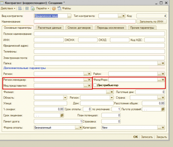This screenshot has height=147, width=173.
Task: Click the greyed list-arrow icon beside Действия
Action: [20, 8]
